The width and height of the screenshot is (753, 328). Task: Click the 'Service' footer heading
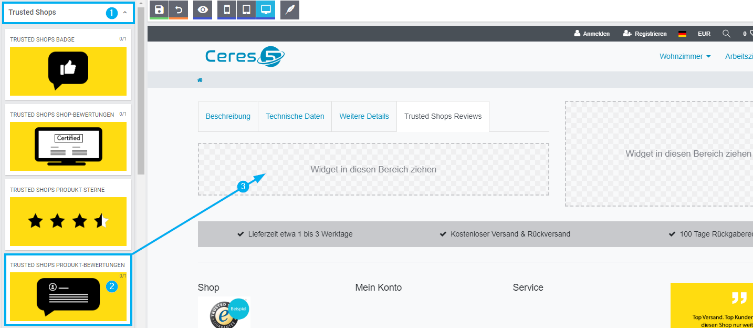(528, 288)
